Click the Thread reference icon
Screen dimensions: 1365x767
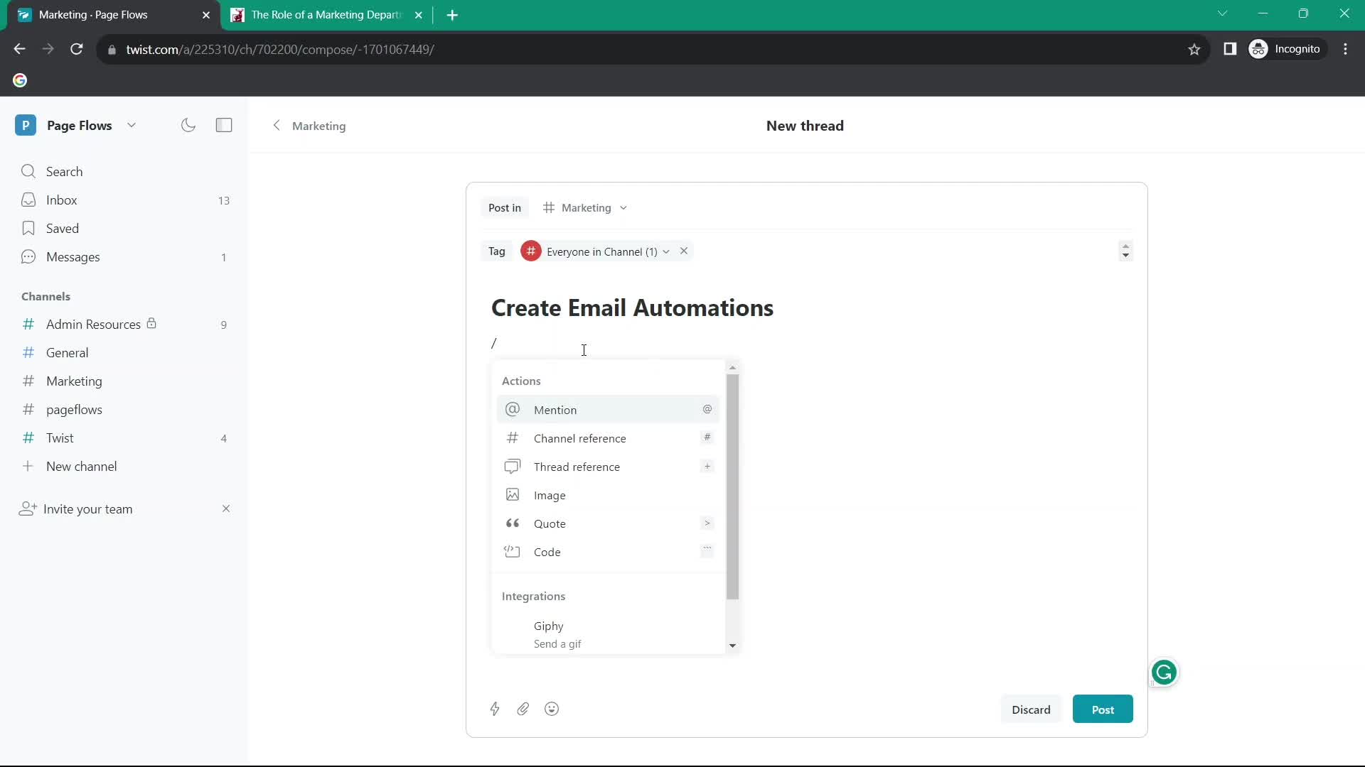point(513,467)
